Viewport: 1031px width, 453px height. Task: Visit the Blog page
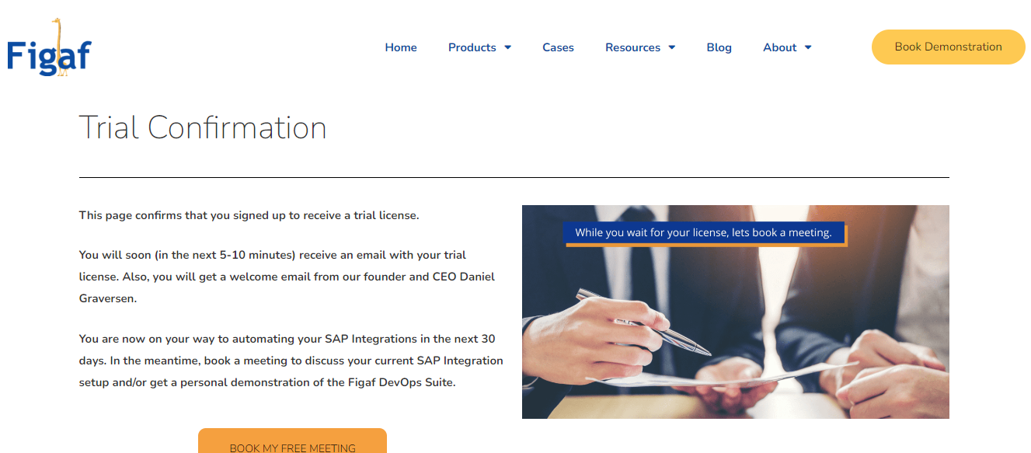coord(719,47)
